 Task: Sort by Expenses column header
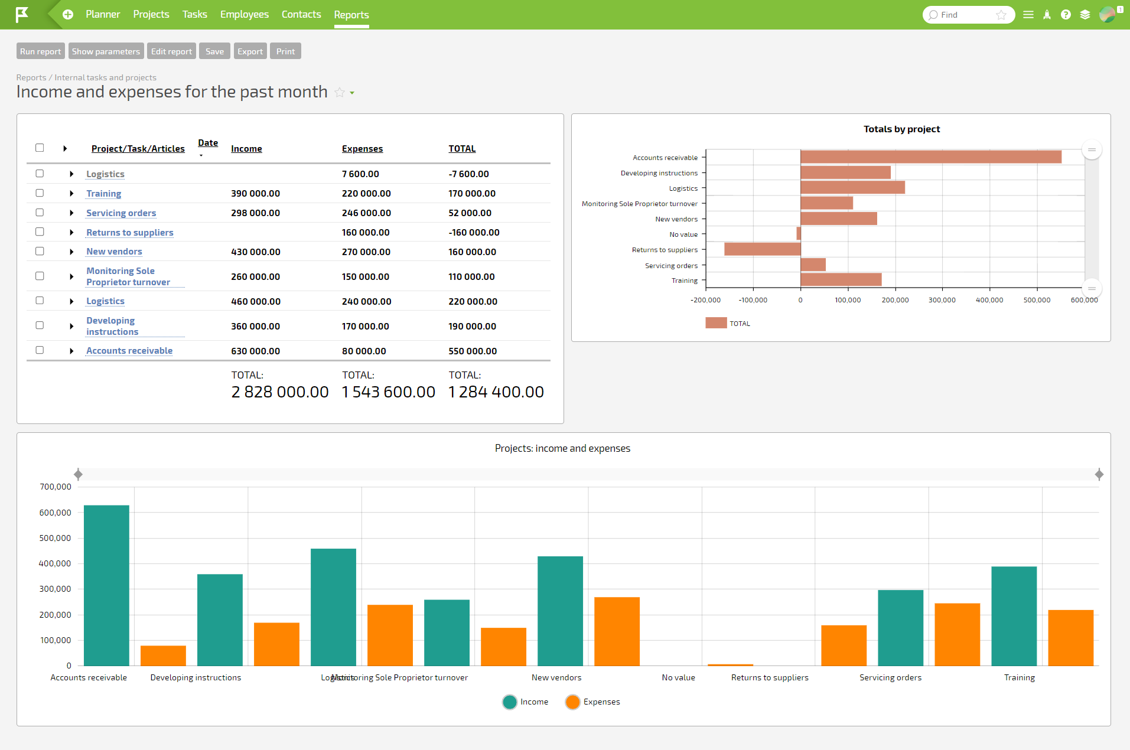(362, 149)
